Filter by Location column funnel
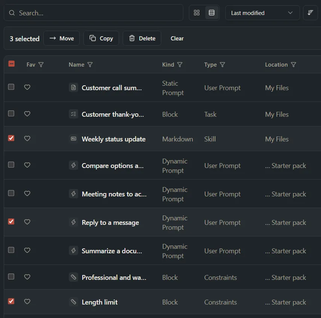The image size is (321, 318). click(293, 65)
